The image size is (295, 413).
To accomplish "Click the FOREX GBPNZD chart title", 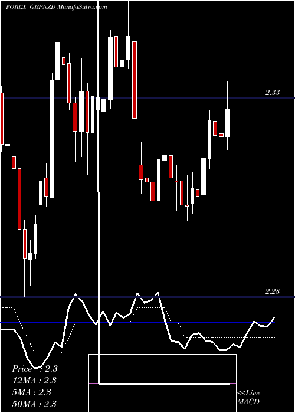I will (x=57, y=7).
